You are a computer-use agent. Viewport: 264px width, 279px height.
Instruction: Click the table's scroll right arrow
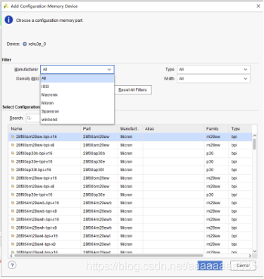click(250, 256)
